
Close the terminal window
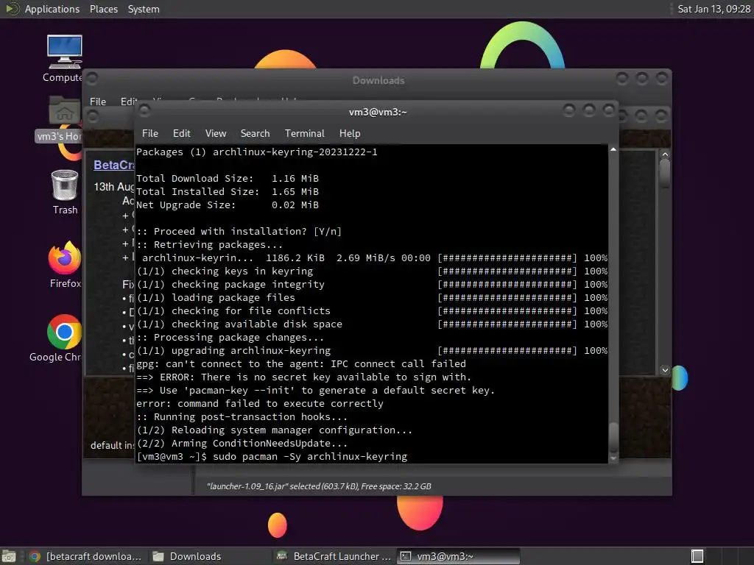(609, 110)
